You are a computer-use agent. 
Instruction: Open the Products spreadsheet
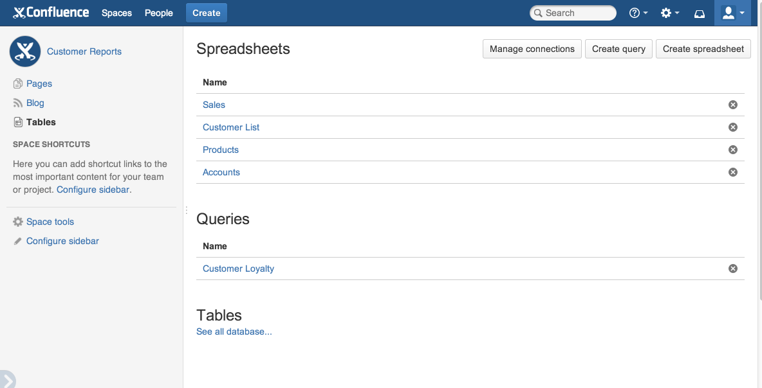pyautogui.click(x=221, y=150)
